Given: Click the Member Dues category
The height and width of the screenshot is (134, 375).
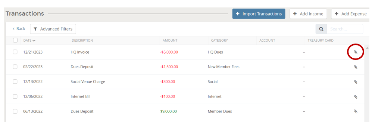Looking at the screenshot, I should click(x=220, y=111).
